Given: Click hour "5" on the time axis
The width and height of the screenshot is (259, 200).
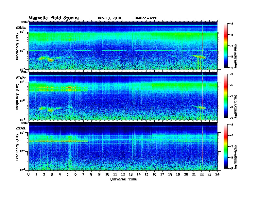Looking at the screenshot, I should tap(68, 174).
